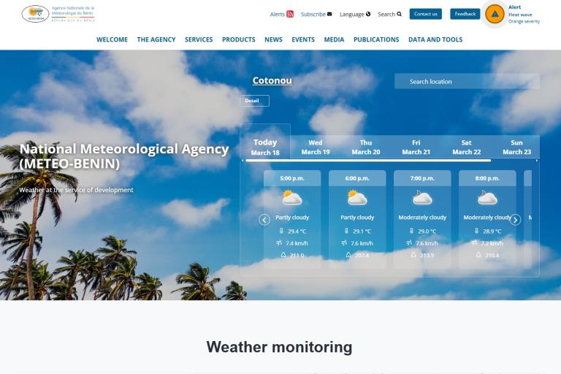Click the thermometer icon beside 29.0 °C
Viewport: 561px width, 374px height.
click(x=411, y=231)
